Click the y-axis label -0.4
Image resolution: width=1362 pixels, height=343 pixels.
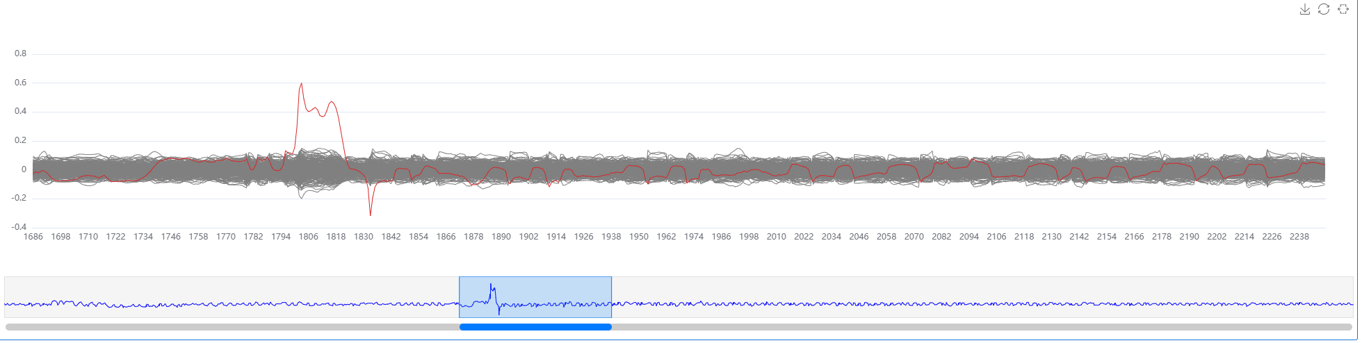pos(19,227)
